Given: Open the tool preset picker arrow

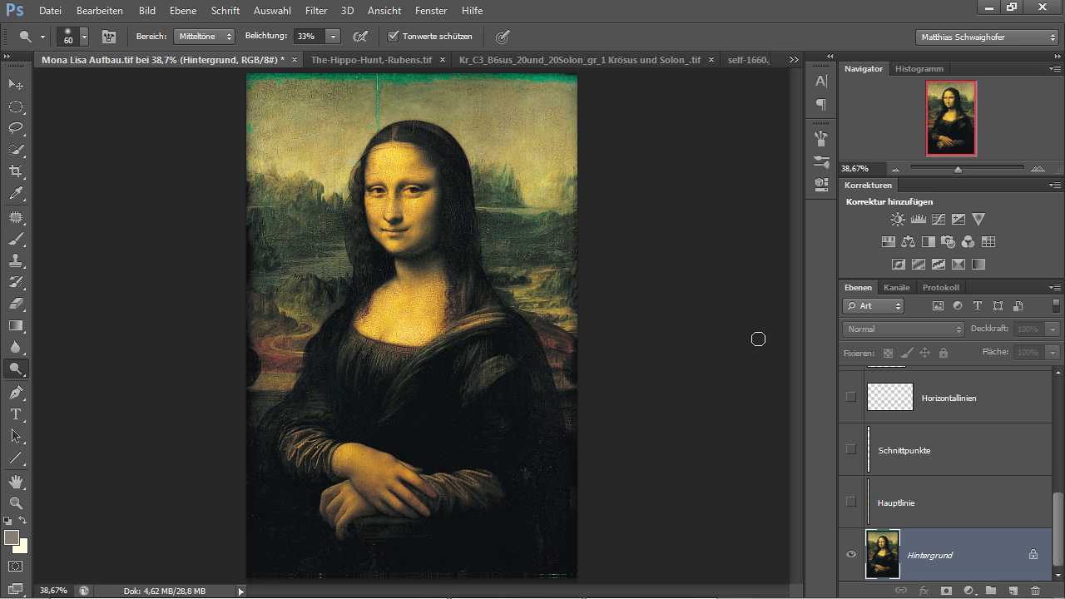Looking at the screenshot, I should (x=42, y=37).
